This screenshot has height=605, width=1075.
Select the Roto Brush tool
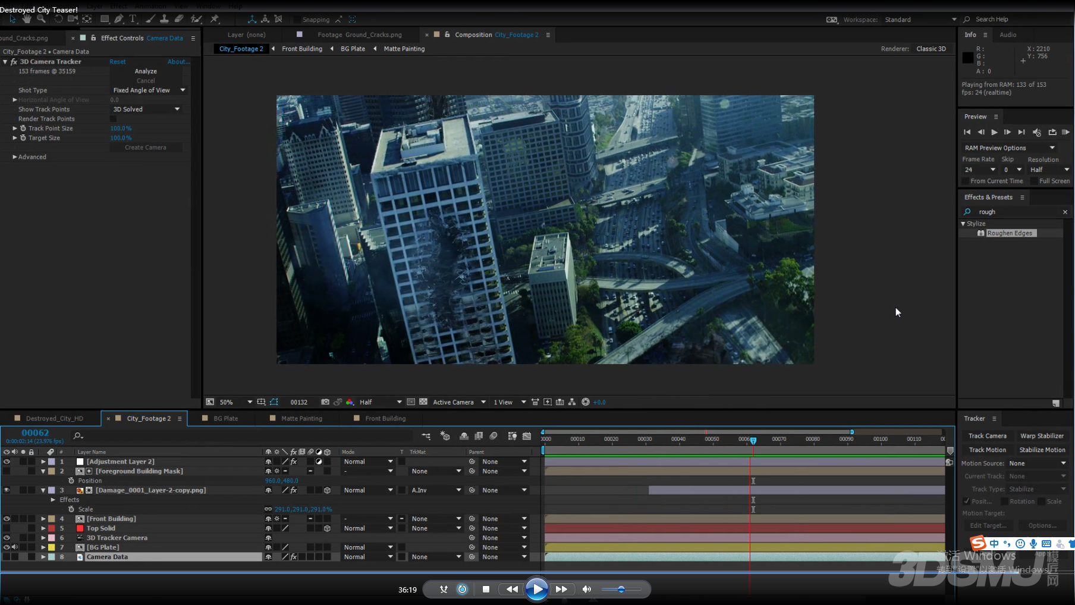(x=196, y=19)
